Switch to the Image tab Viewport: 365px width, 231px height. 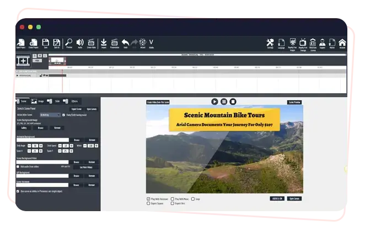pos(37,101)
